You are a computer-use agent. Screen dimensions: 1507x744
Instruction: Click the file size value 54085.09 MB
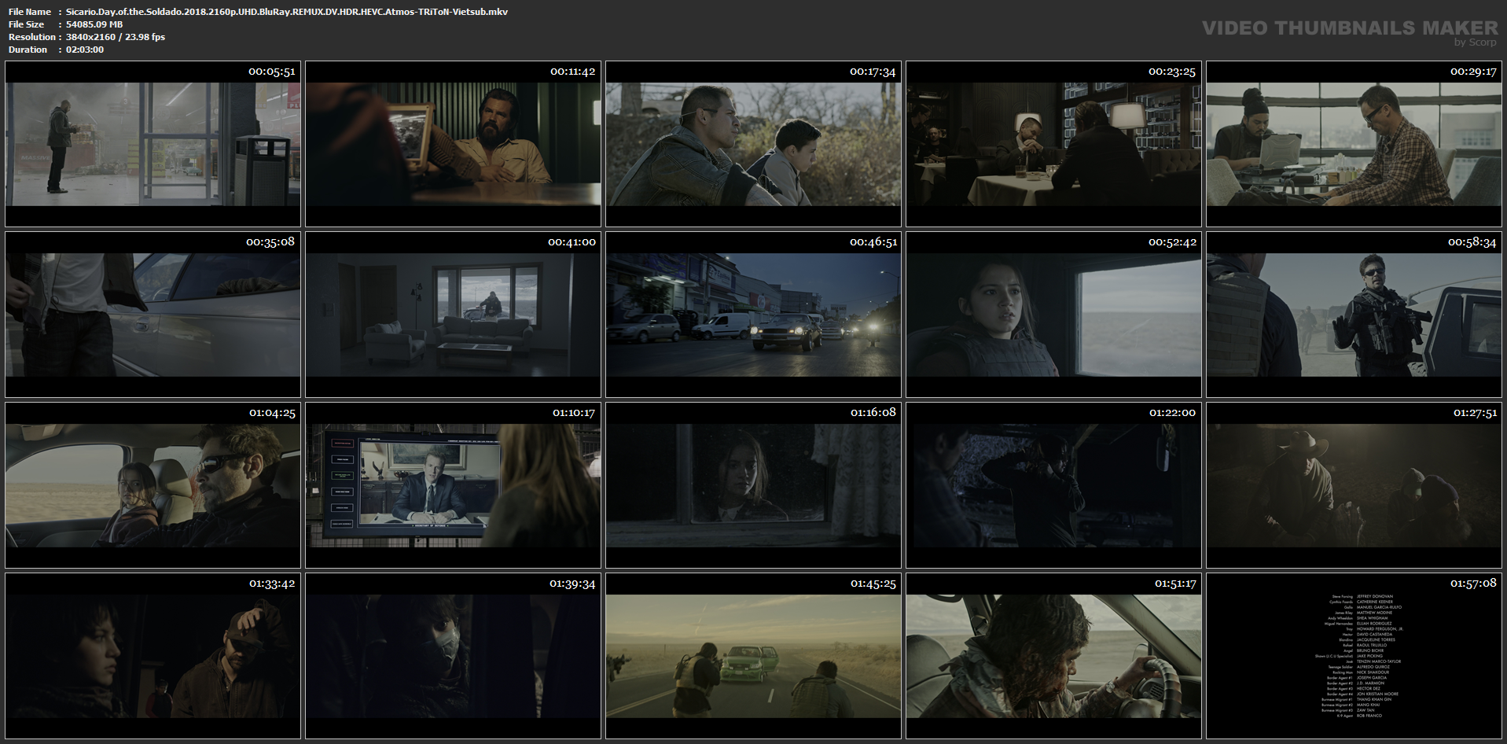pos(94,24)
